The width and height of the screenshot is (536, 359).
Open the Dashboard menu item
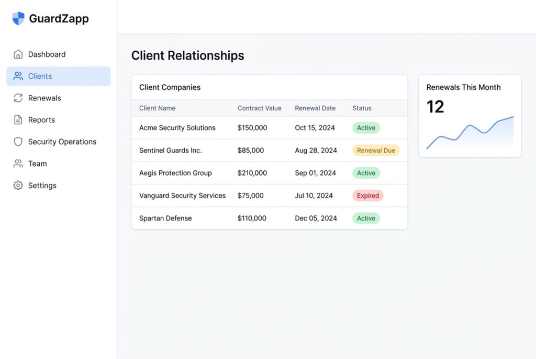(x=59, y=54)
